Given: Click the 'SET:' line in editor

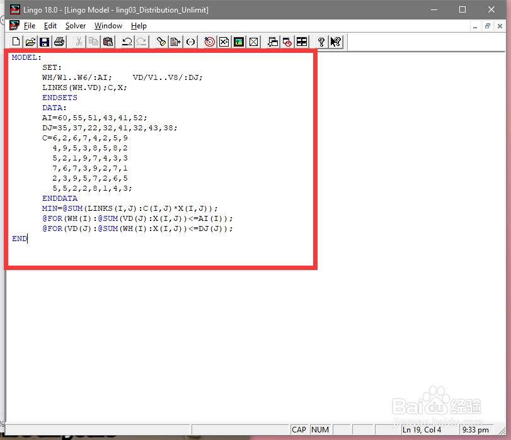Looking at the screenshot, I should coord(52,67).
